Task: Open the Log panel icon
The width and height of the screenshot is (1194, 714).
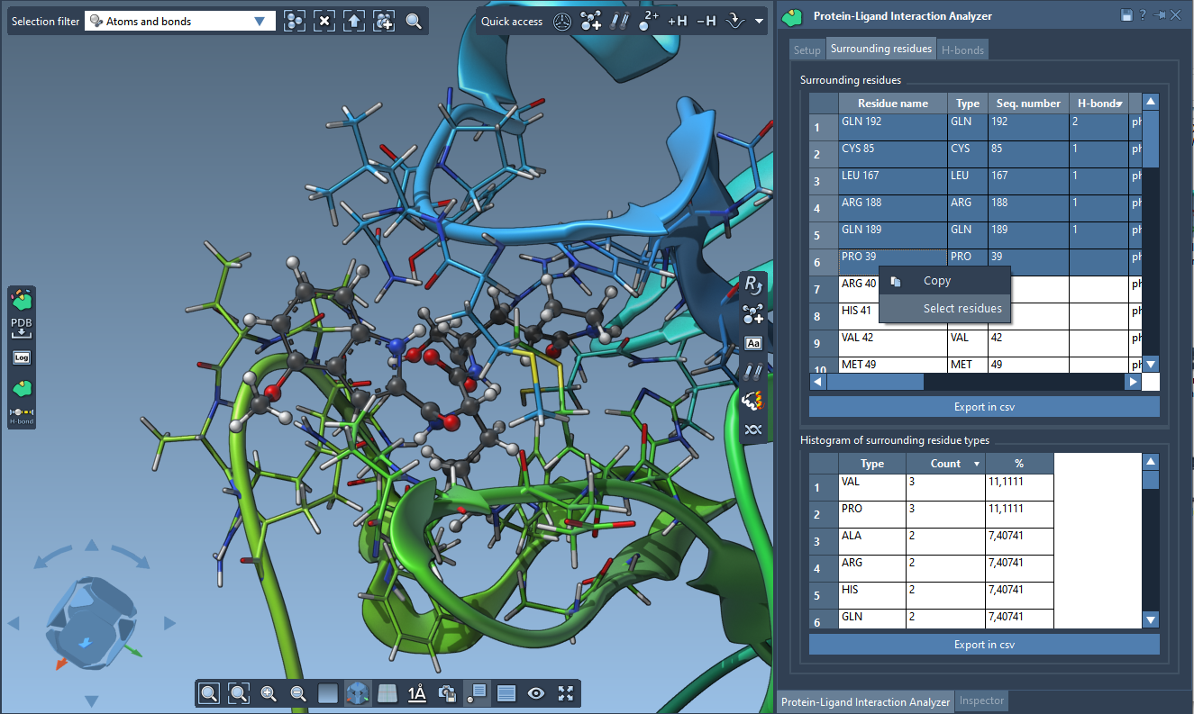Action: (22, 357)
